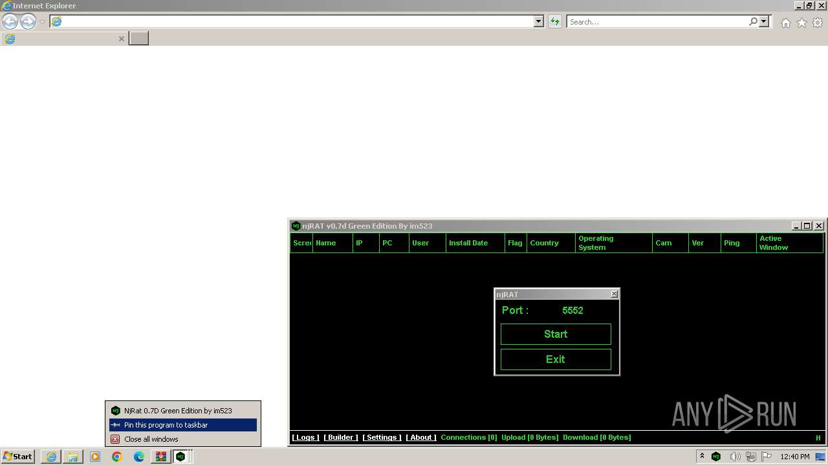Click the Refresh button in Internet Explorer
This screenshot has height=465, width=828.
coord(555,22)
